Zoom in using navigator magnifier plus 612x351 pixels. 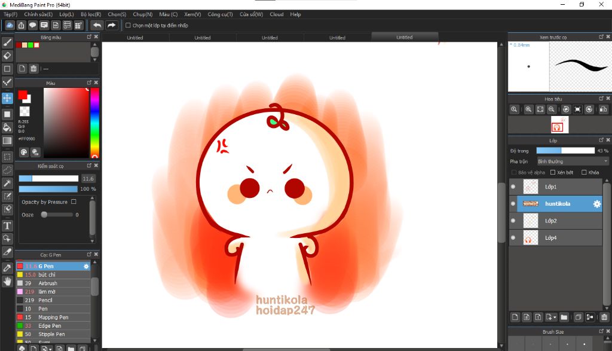pos(528,109)
